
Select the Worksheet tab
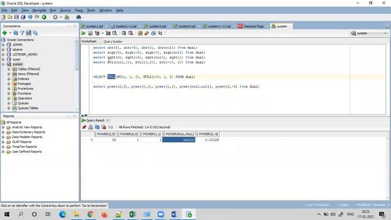coord(89,42)
